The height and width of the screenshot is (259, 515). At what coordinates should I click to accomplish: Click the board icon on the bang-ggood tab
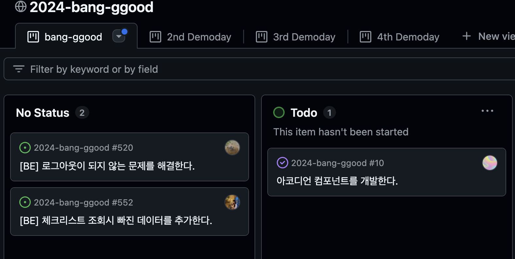tap(33, 37)
